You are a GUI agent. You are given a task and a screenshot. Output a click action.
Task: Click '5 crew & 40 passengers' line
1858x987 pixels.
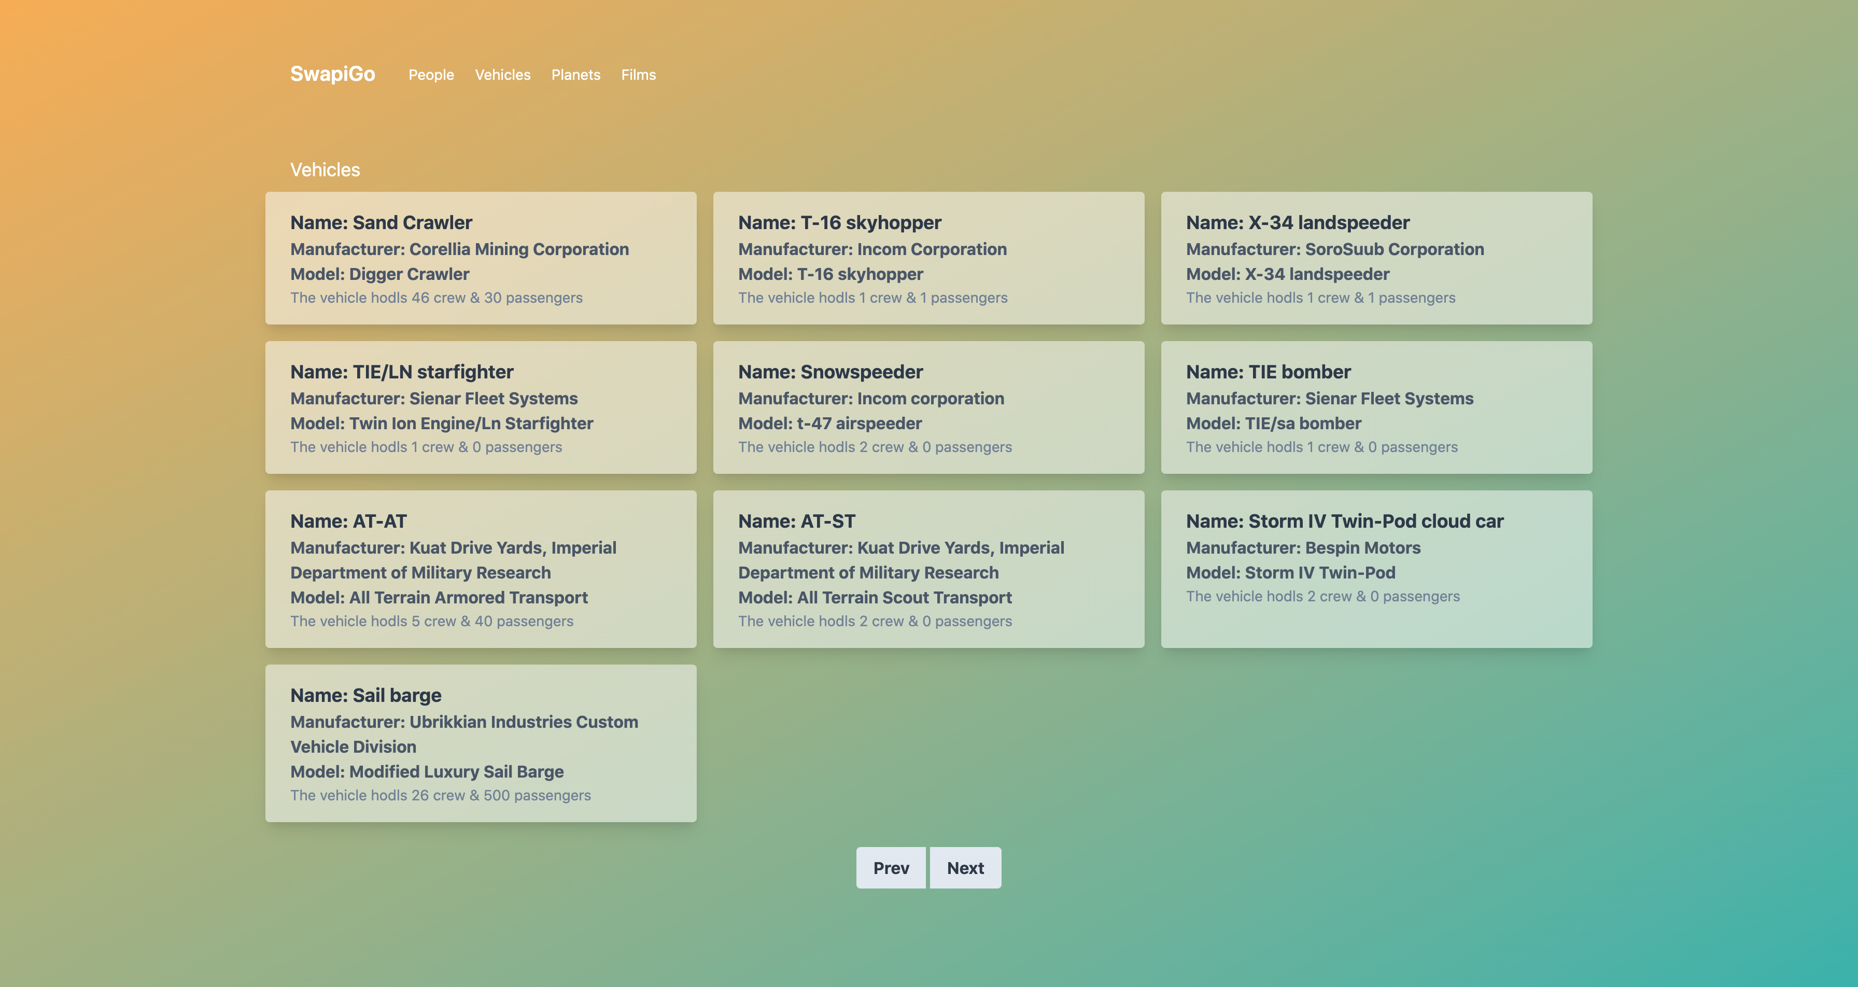[432, 621]
